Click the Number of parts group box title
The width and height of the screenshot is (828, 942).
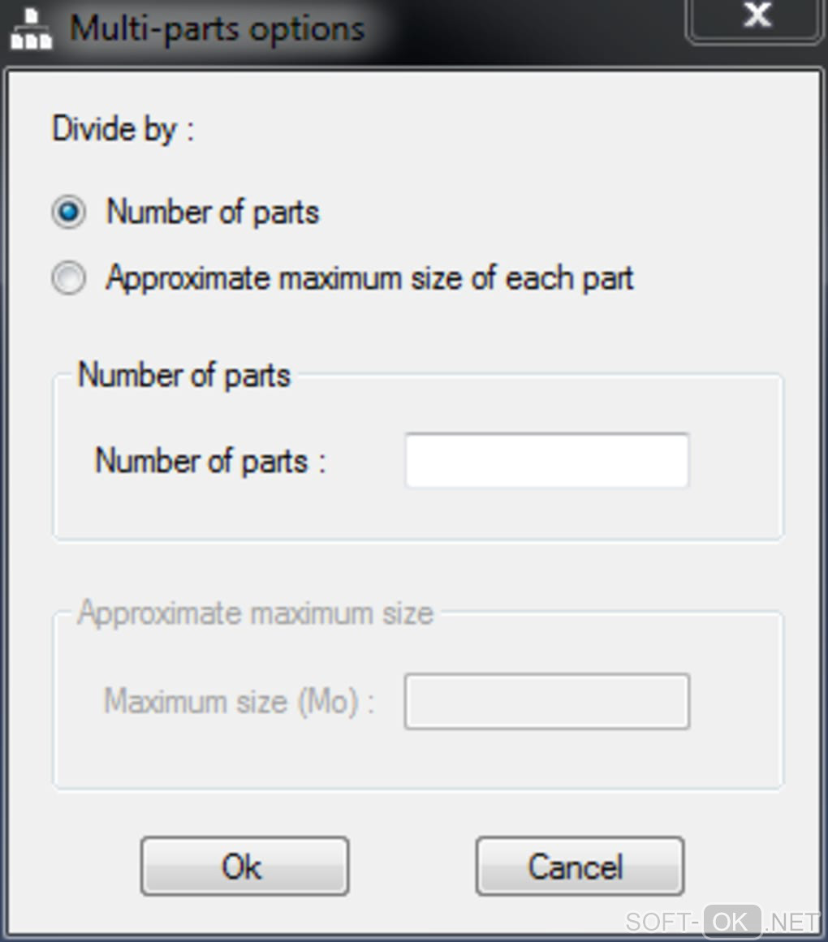tap(183, 376)
